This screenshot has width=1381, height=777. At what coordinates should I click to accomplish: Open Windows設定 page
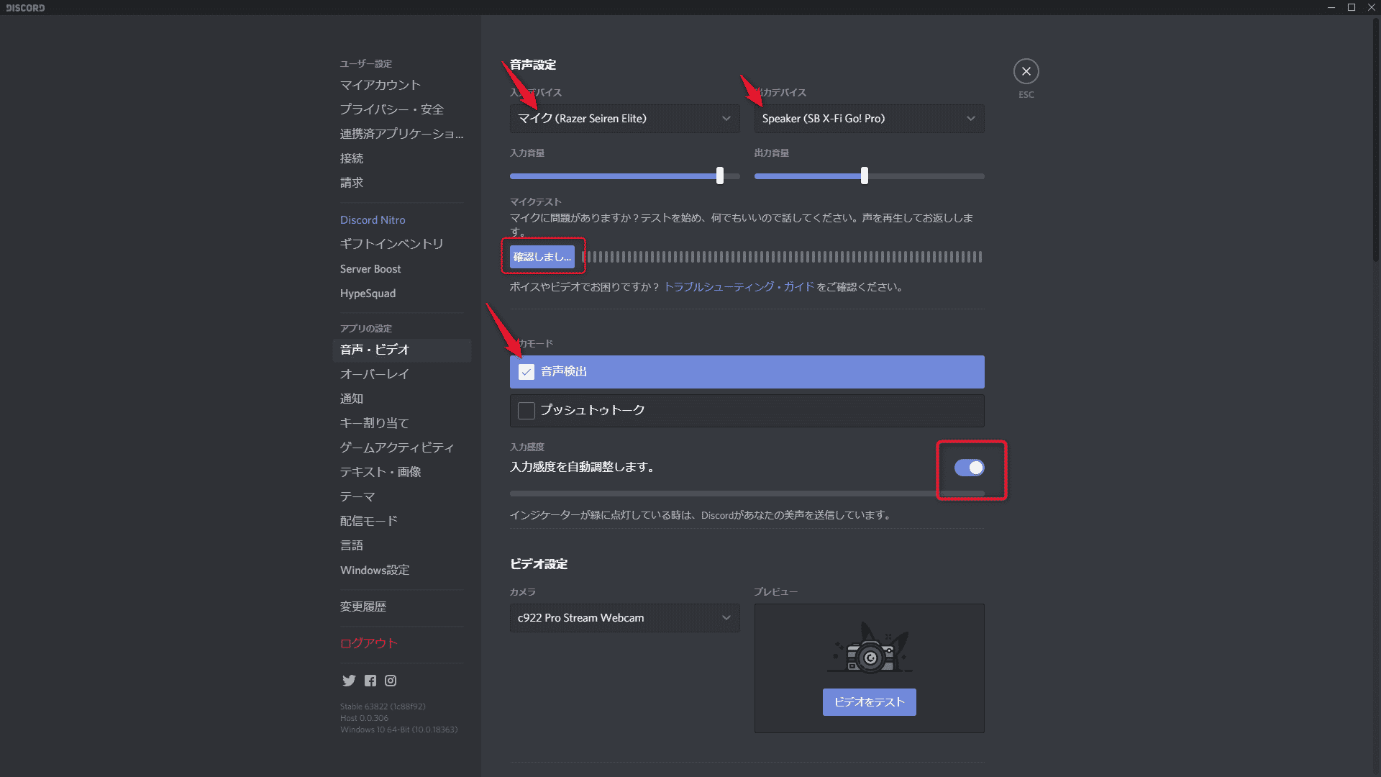click(402, 570)
